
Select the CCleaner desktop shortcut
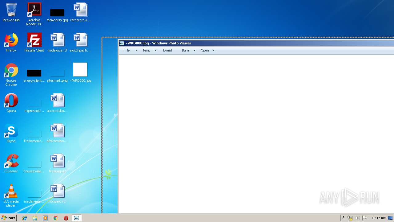coord(11,163)
